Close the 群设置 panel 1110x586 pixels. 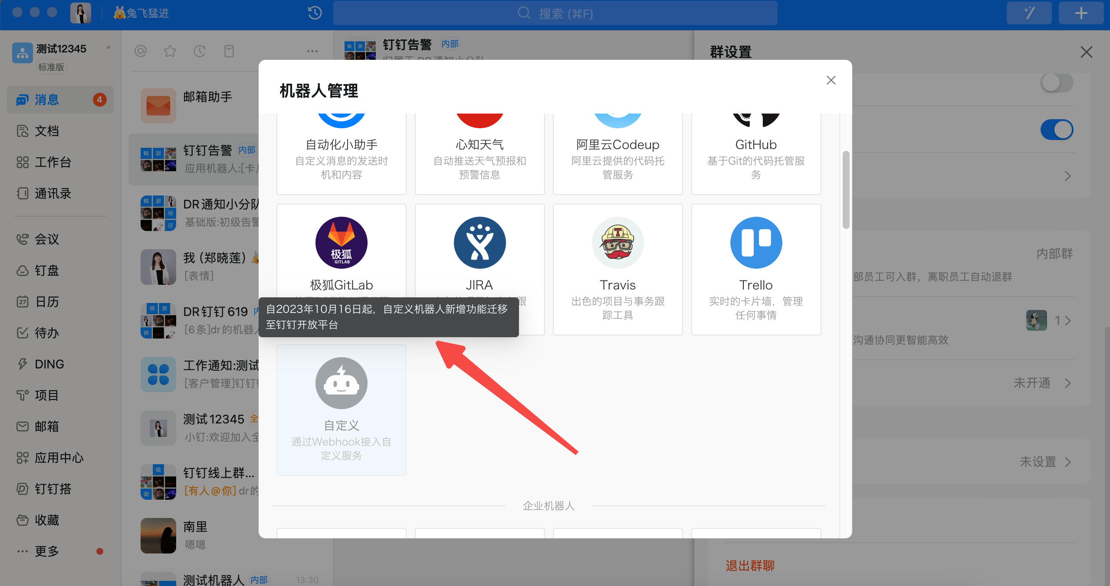click(x=1086, y=52)
